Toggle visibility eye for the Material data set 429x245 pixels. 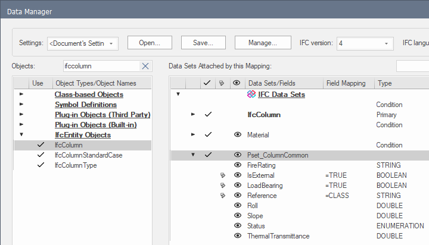(x=237, y=135)
